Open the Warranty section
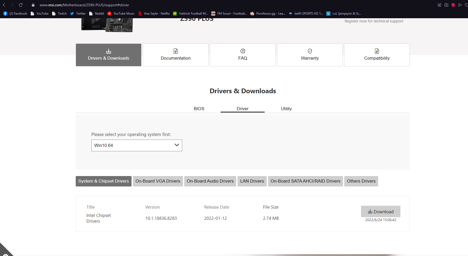The image size is (468, 256). click(310, 55)
